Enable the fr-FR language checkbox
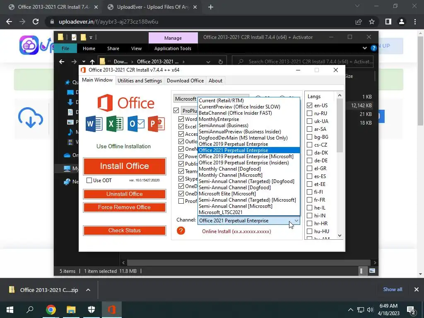Screen dimensions: 424x318 [310, 200]
